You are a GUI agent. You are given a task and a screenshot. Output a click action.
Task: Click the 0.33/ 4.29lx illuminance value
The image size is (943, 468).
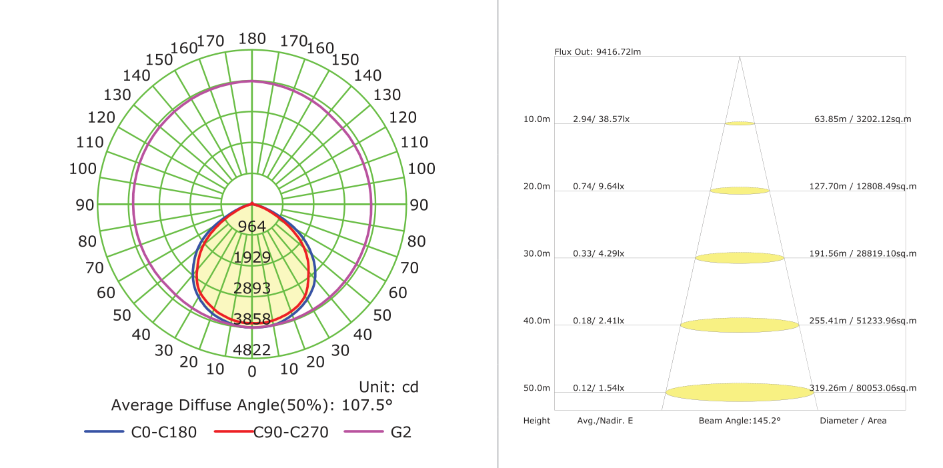(x=599, y=253)
